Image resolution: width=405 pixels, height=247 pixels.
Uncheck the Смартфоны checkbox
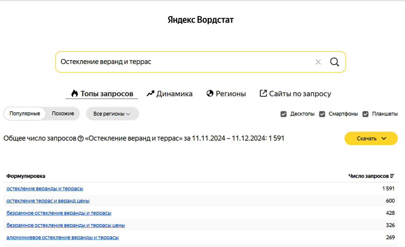(322, 114)
